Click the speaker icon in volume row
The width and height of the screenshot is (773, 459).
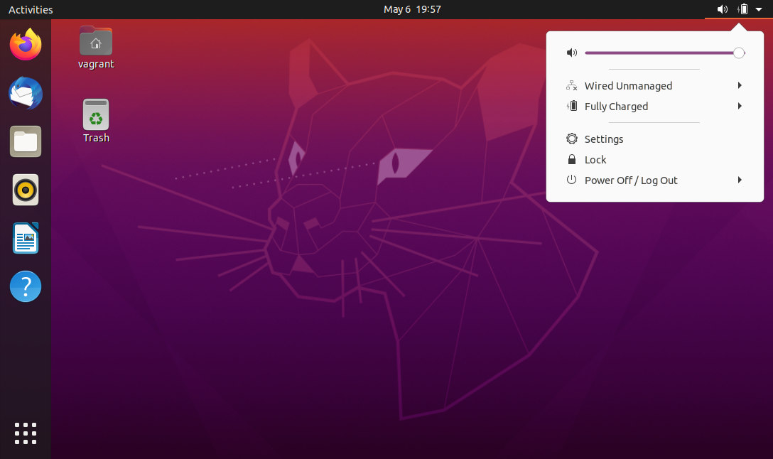pos(571,53)
